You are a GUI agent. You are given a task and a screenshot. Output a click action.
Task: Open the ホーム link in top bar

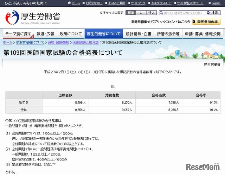coord(76,3)
